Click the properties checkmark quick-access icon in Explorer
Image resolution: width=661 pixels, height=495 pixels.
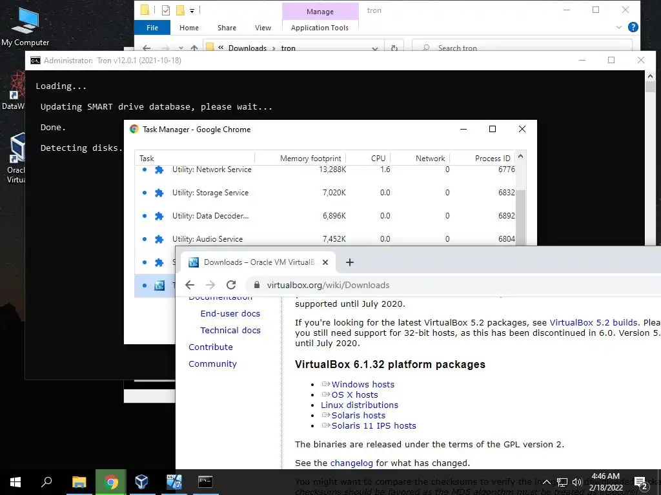166,10
